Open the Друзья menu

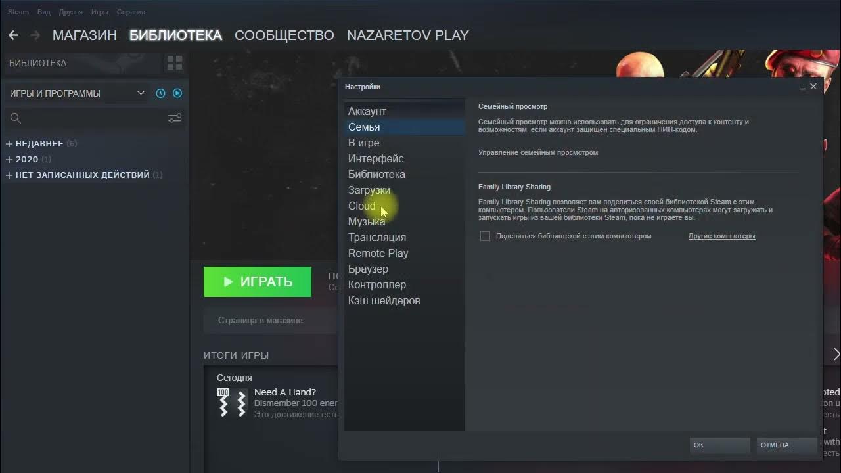pos(70,12)
